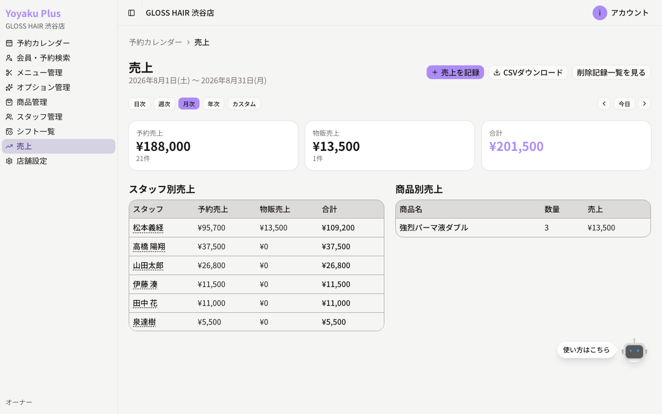Download sales with CSVダウンロード

click(x=528, y=72)
